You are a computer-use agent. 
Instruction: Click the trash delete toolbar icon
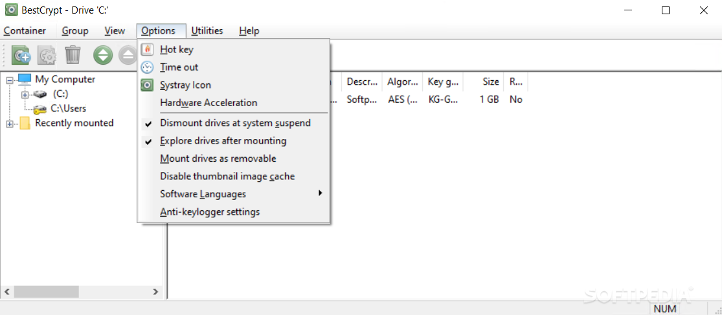point(73,55)
